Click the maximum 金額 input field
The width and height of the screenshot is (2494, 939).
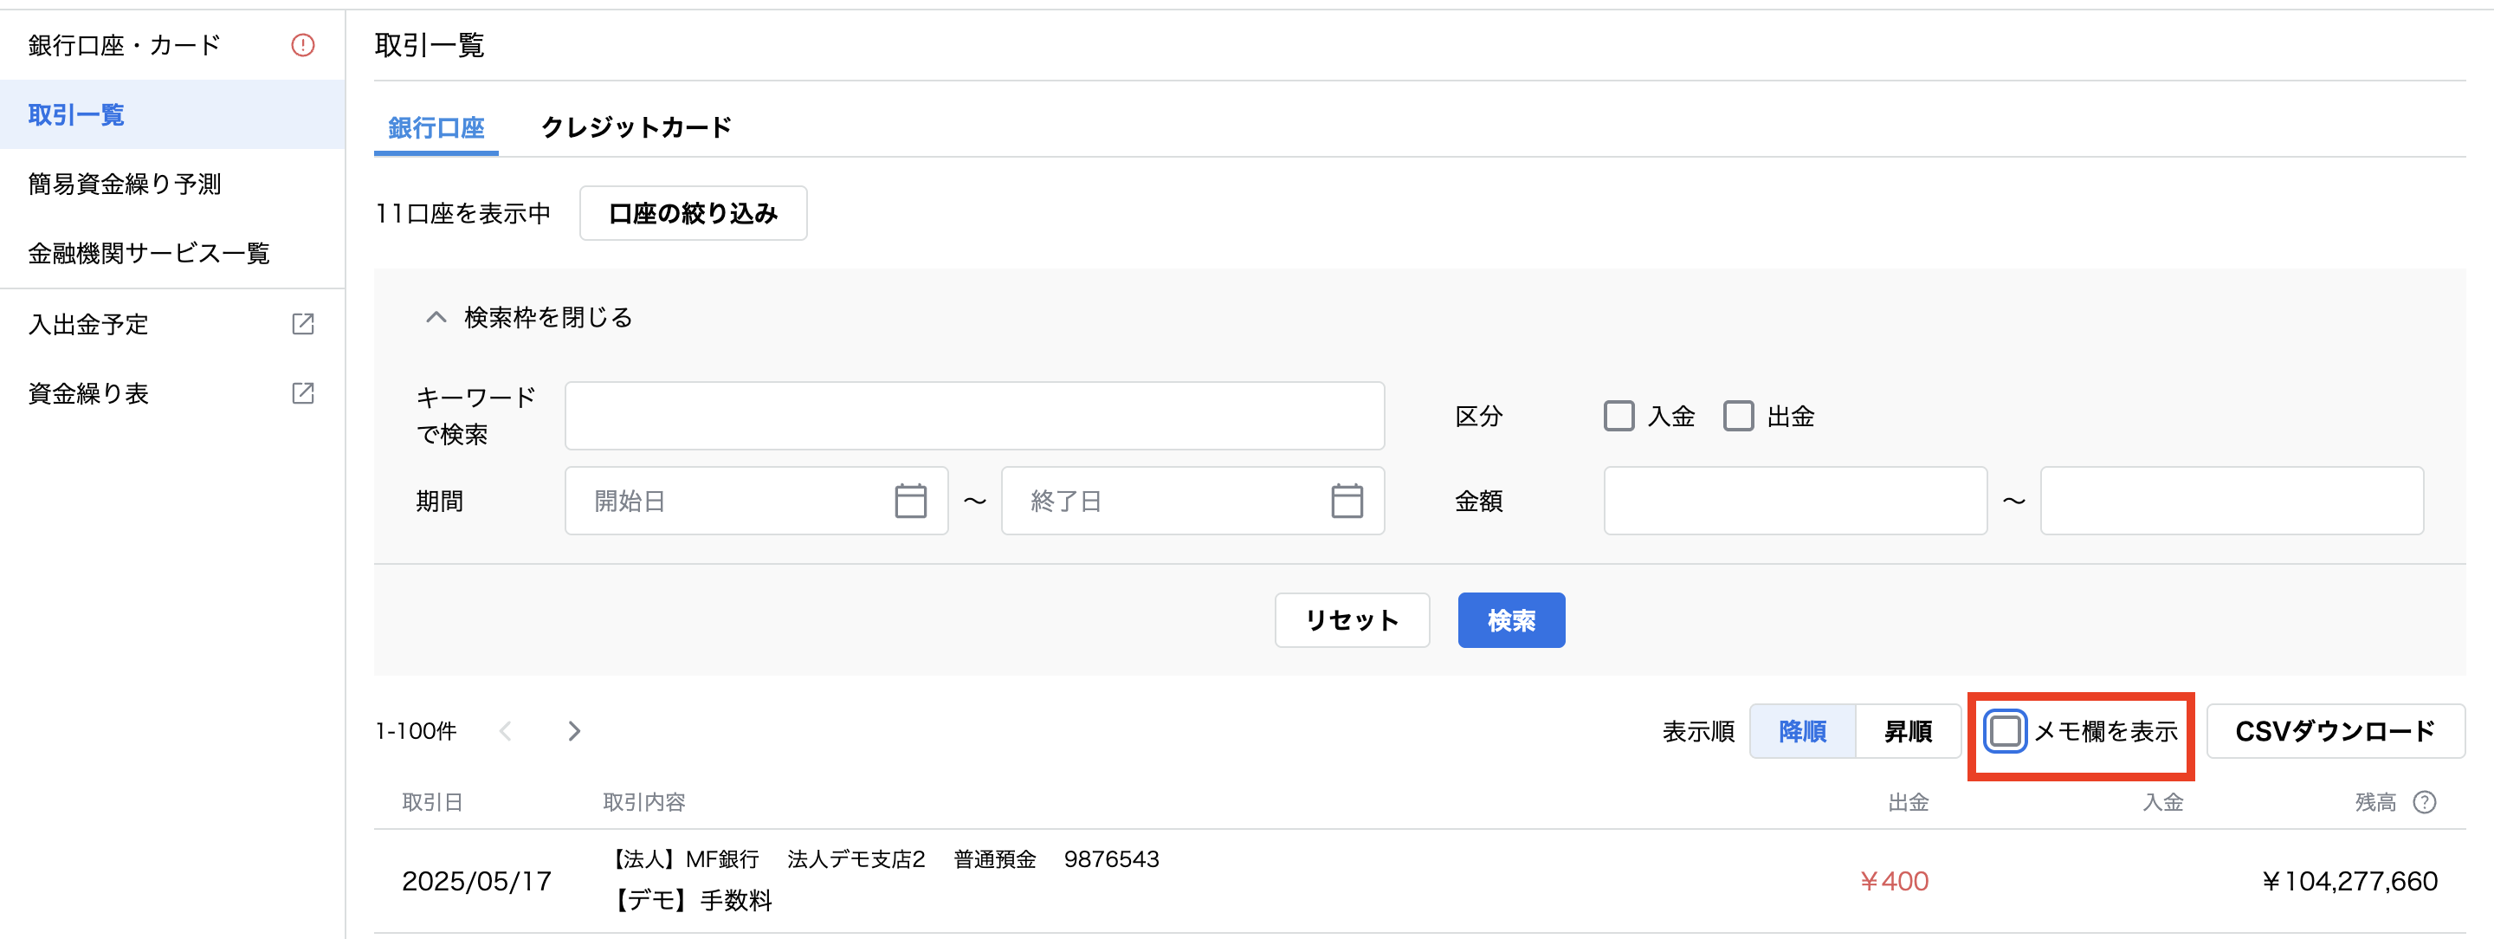[x=2232, y=501]
